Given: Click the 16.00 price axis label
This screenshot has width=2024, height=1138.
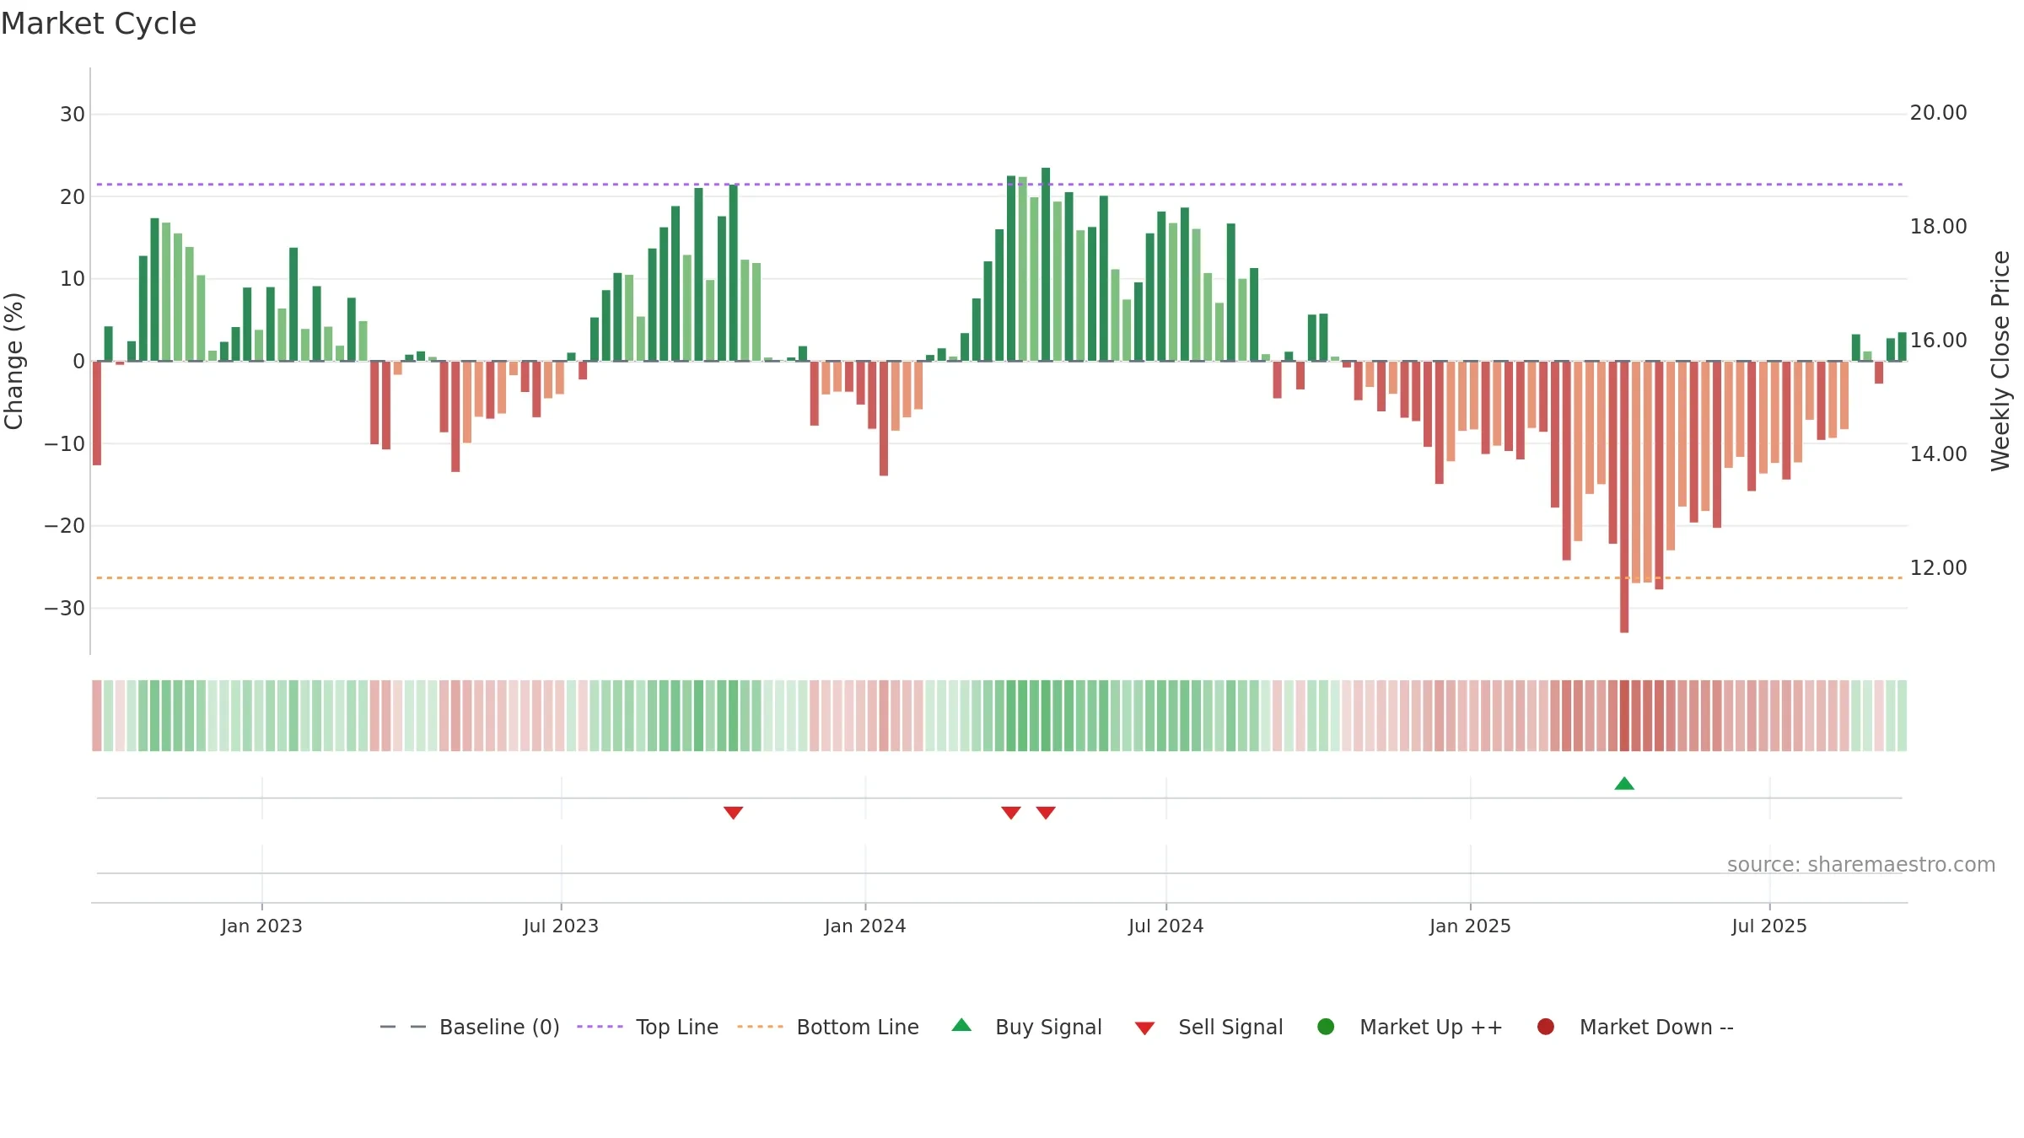Looking at the screenshot, I should click(1938, 341).
